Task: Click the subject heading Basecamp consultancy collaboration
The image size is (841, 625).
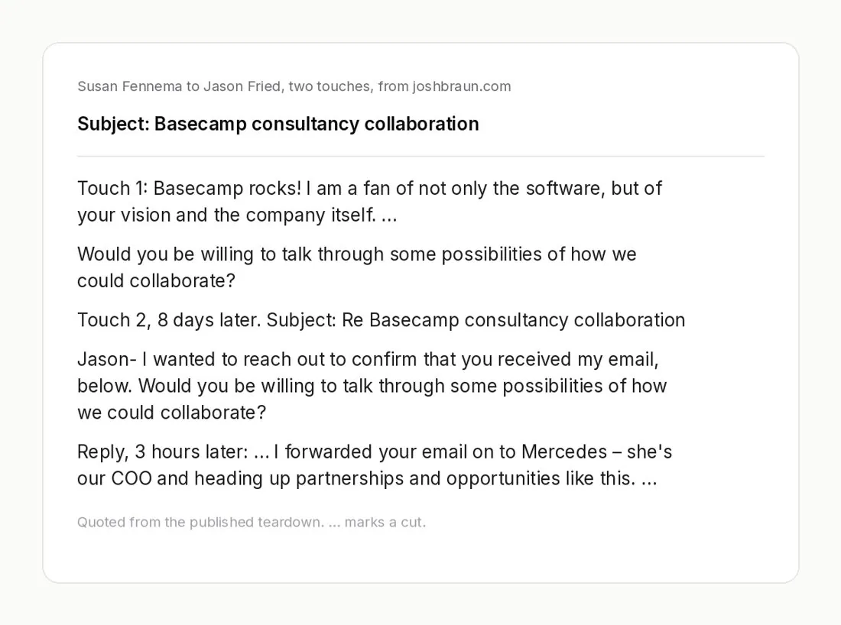Action: point(278,124)
